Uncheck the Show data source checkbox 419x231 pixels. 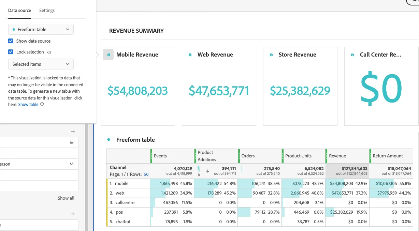11,41
